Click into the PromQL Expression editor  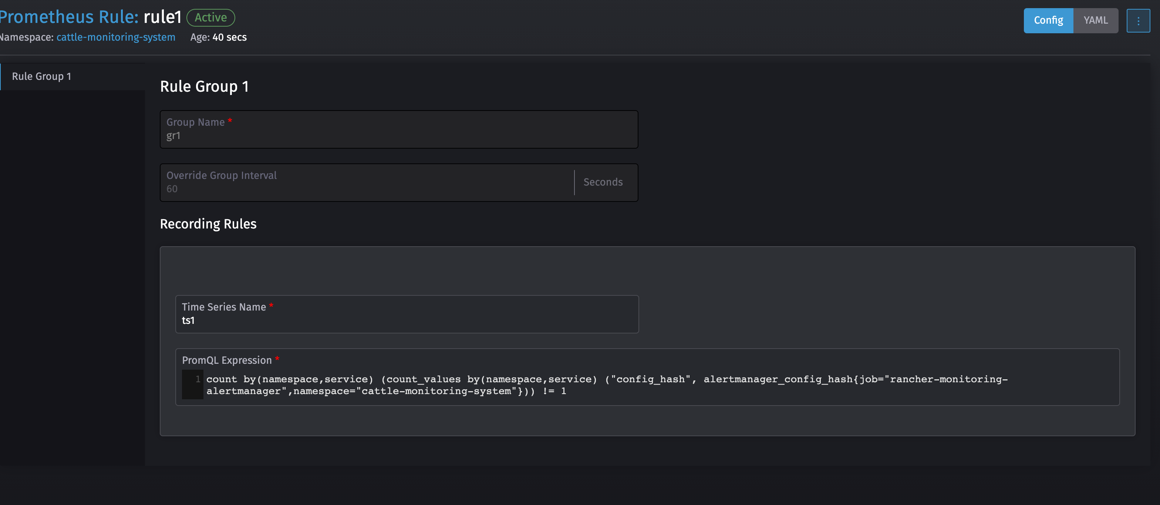point(647,385)
